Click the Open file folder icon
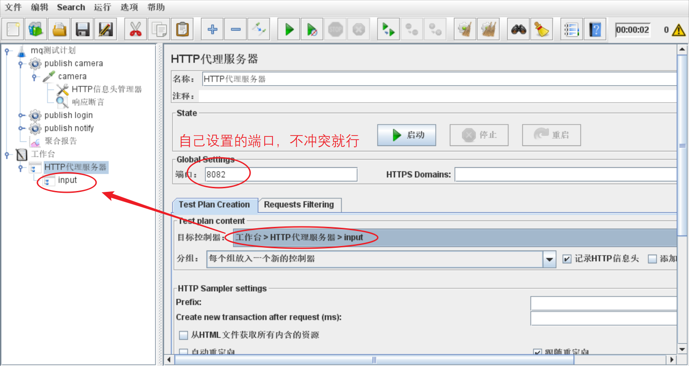 (x=59, y=30)
